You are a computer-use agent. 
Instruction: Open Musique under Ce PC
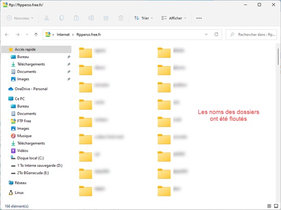tap(24, 136)
